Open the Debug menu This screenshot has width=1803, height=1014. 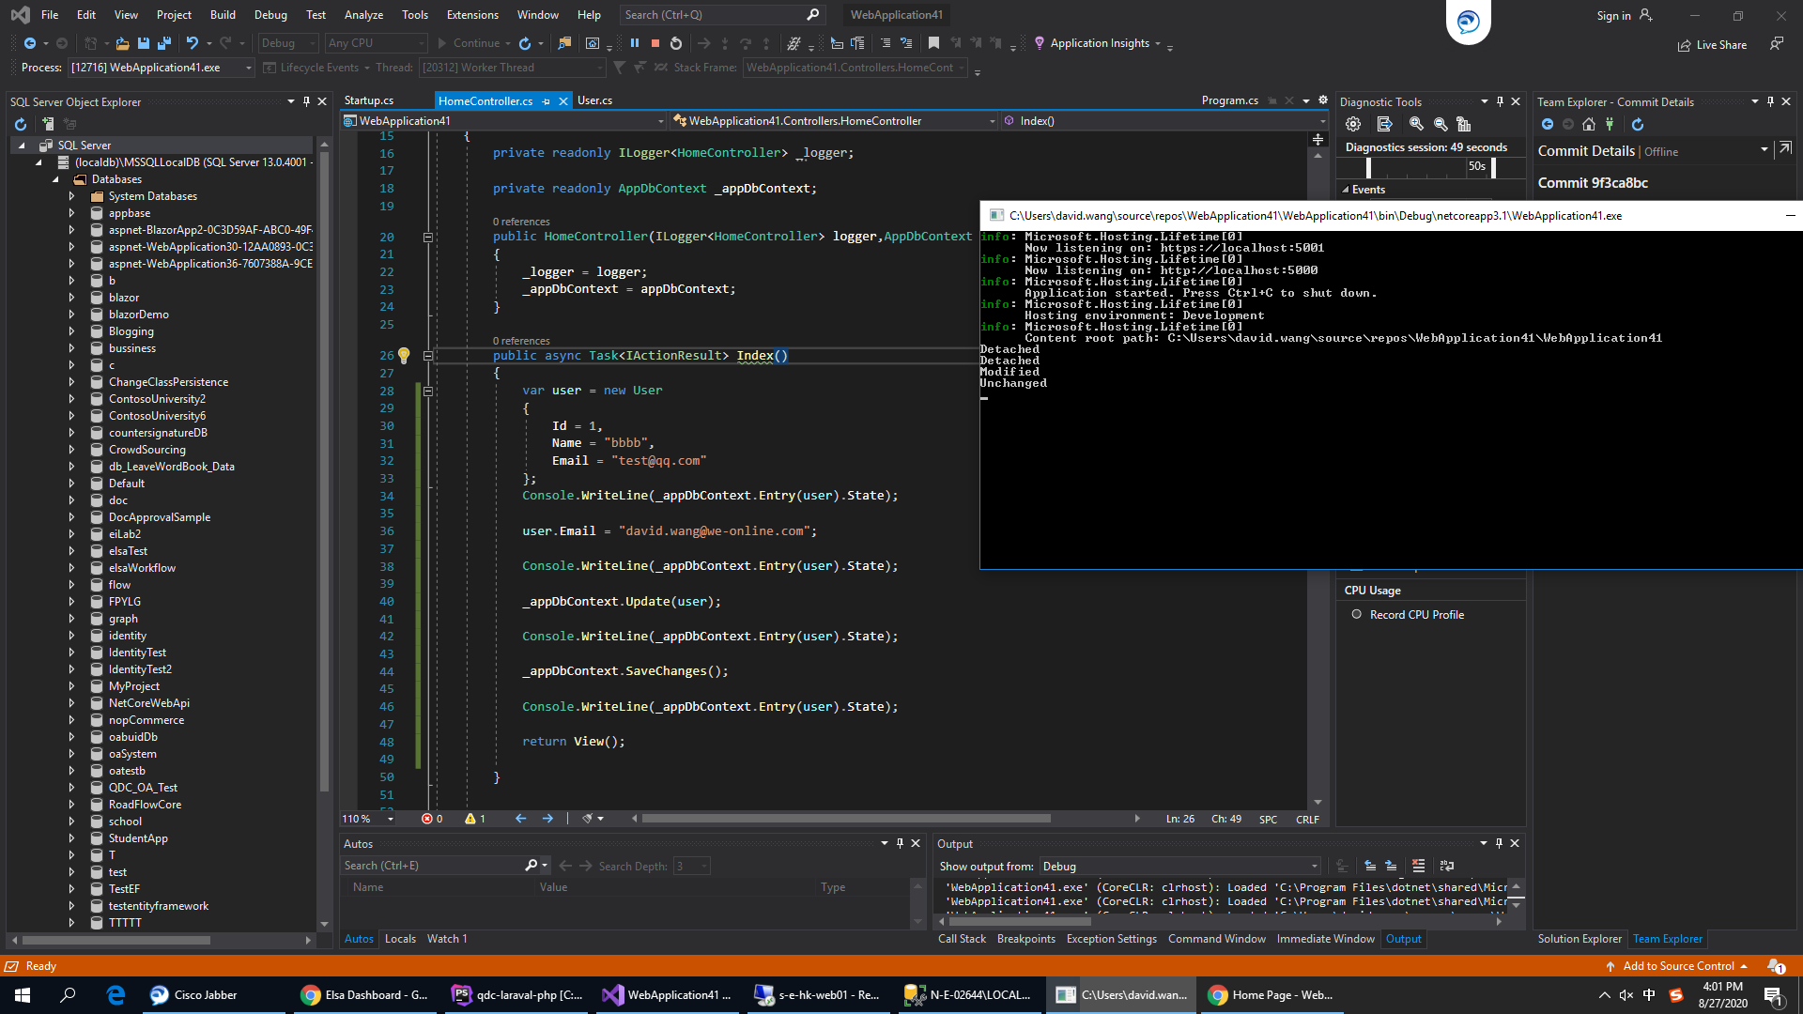270,15
